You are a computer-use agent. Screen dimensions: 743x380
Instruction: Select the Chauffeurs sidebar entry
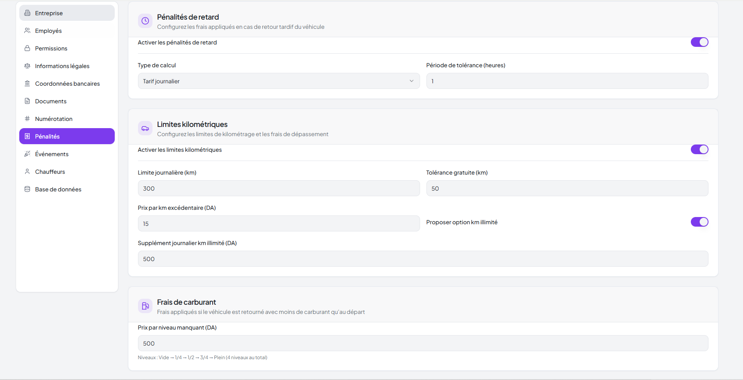point(50,172)
